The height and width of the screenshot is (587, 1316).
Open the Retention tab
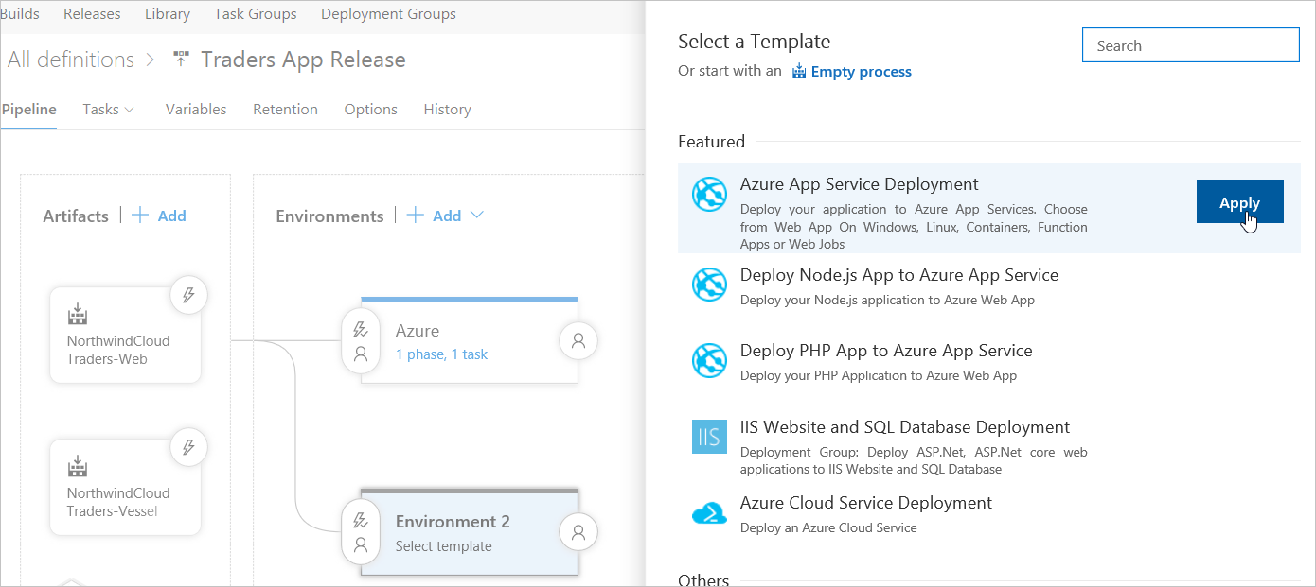[285, 110]
